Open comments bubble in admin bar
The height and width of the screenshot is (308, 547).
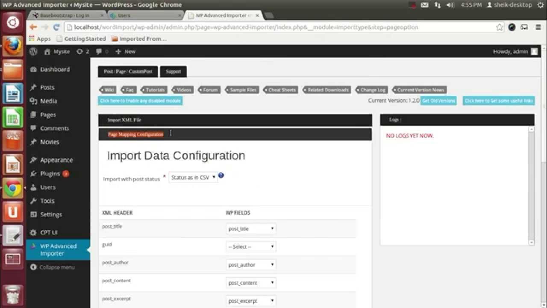(x=102, y=51)
